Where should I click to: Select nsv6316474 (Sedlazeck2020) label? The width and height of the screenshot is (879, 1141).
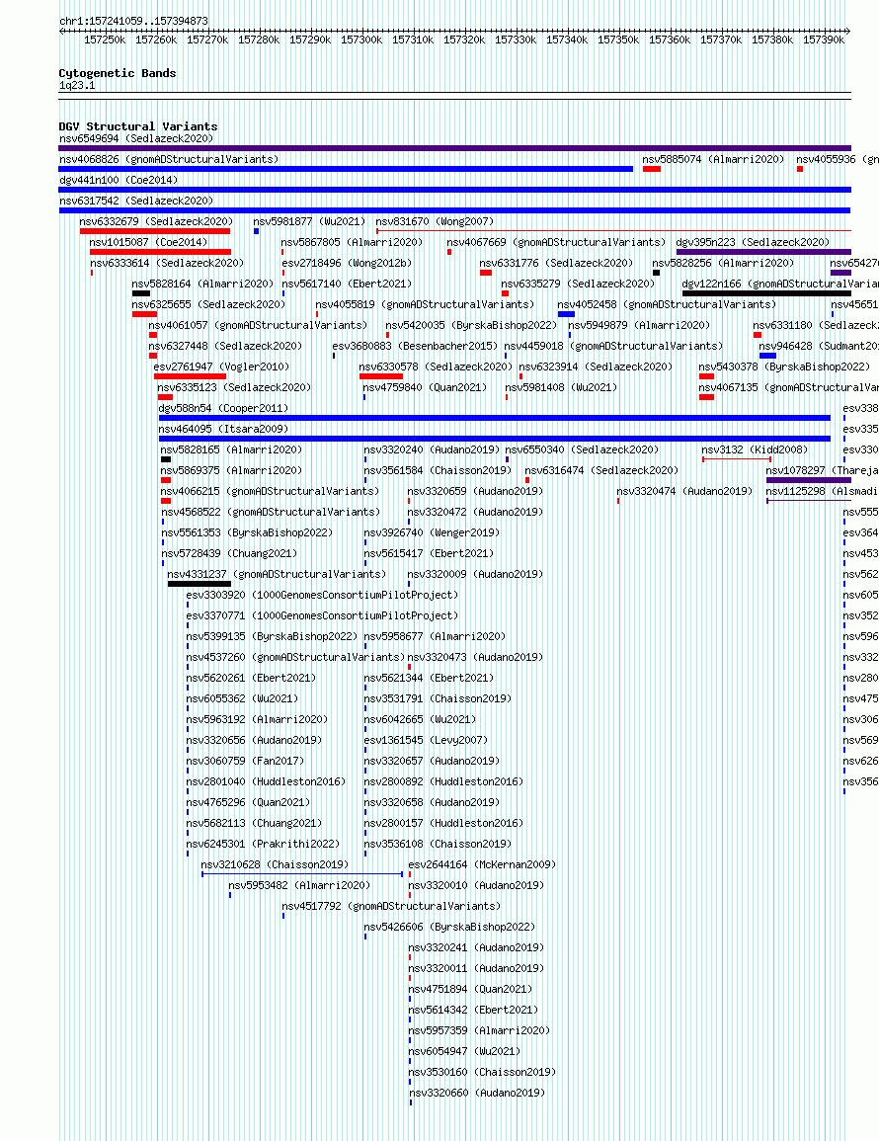pyautogui.click(x=601, y=471)
